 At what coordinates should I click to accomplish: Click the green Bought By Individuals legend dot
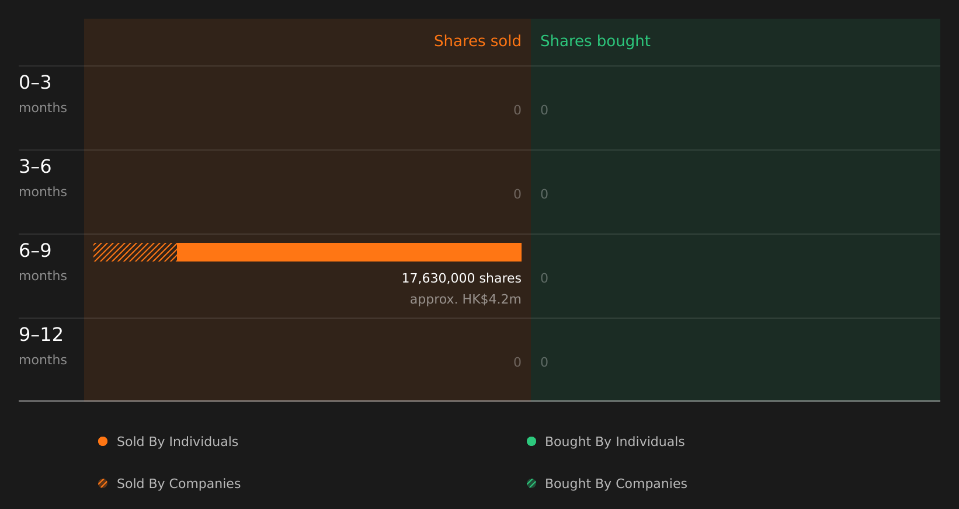531,441
